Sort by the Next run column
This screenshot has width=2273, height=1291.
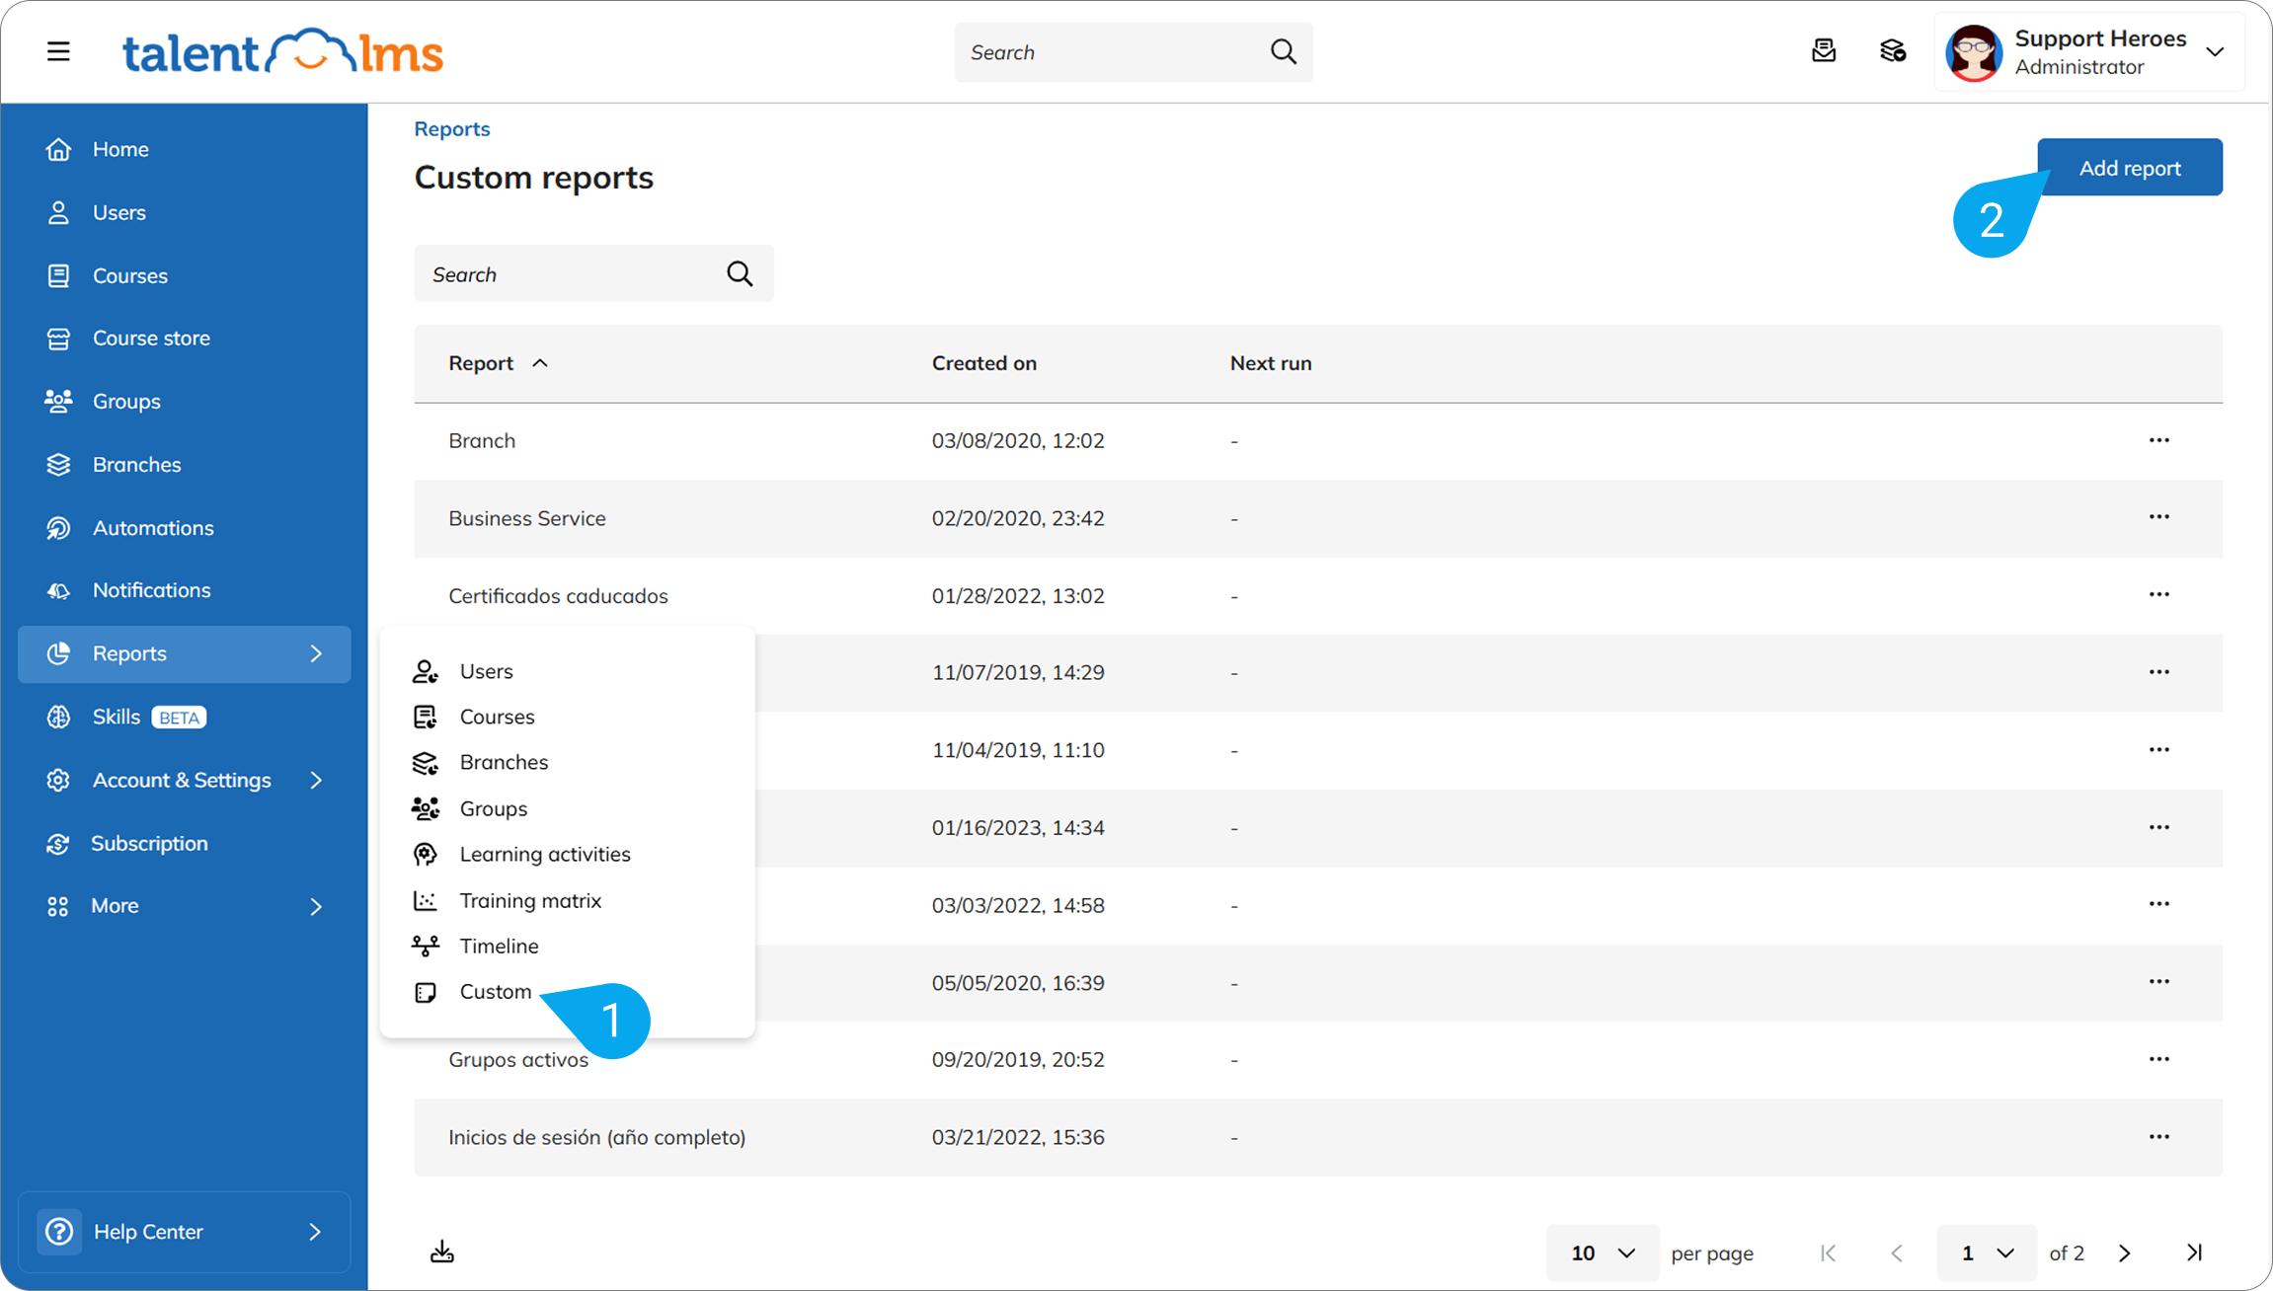pos(1271,363)
